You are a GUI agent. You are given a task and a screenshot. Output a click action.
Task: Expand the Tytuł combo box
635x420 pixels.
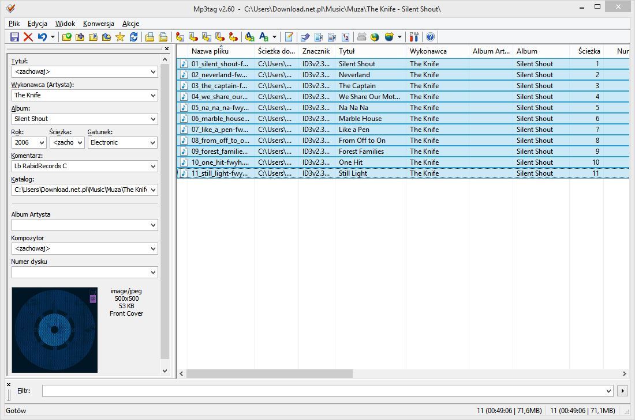(153, 72)
